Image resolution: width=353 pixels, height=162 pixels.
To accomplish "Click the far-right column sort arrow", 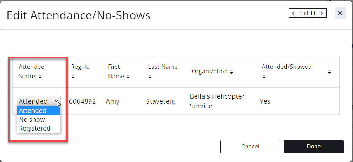I will point(330,72).
